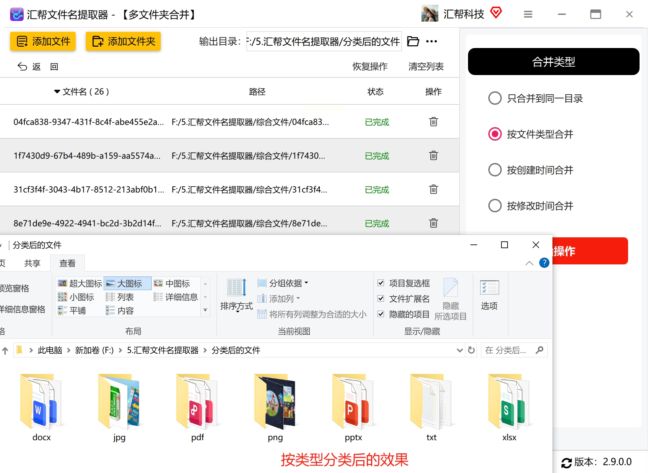
Task: Select the xlsx folder
Action: [509, 407]
